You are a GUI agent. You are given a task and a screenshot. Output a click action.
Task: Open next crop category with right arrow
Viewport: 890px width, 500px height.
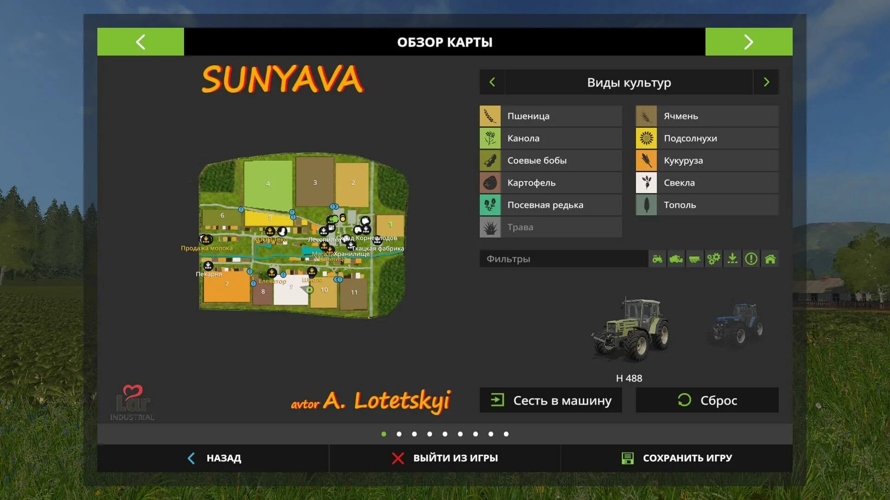click(766, 82)
